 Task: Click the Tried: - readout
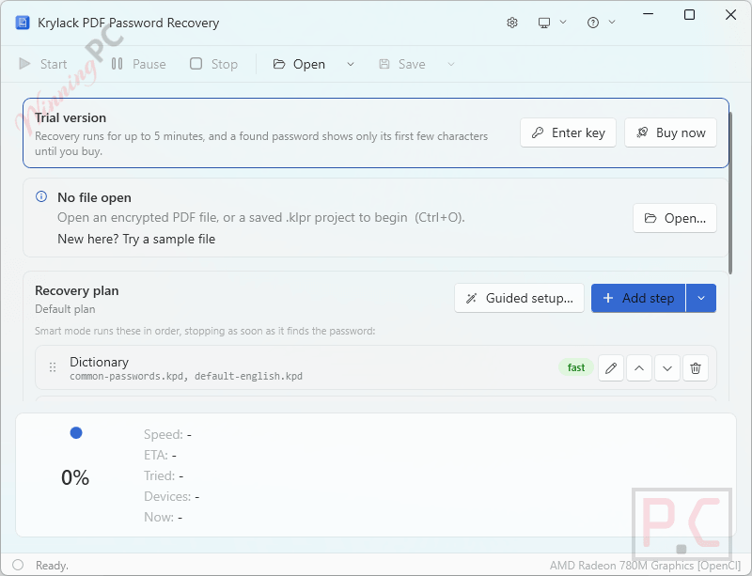[x=164, y=475]
